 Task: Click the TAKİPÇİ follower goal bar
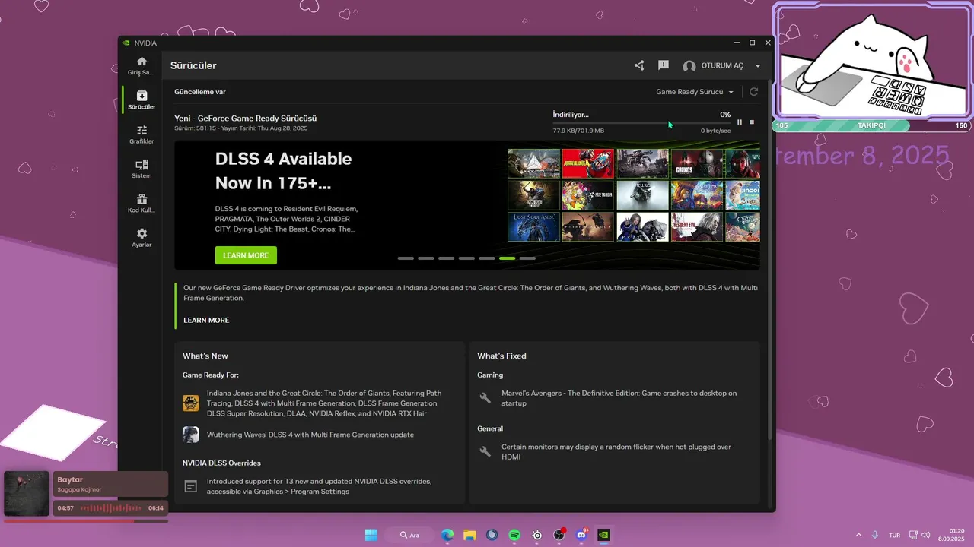[872, 125]
